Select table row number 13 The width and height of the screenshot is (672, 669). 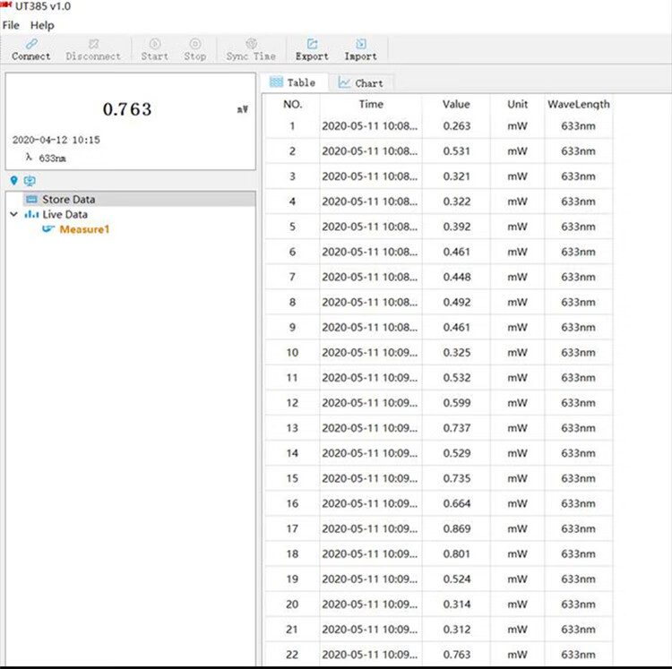(292, 428)
